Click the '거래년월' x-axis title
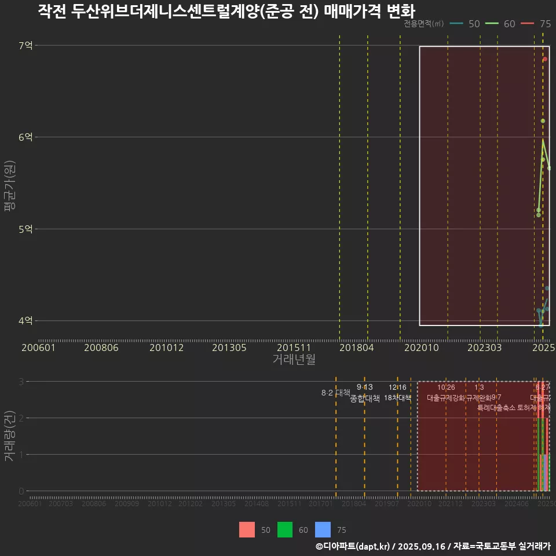The width and height of the screenshot is (556, 556). pos(294,359)
